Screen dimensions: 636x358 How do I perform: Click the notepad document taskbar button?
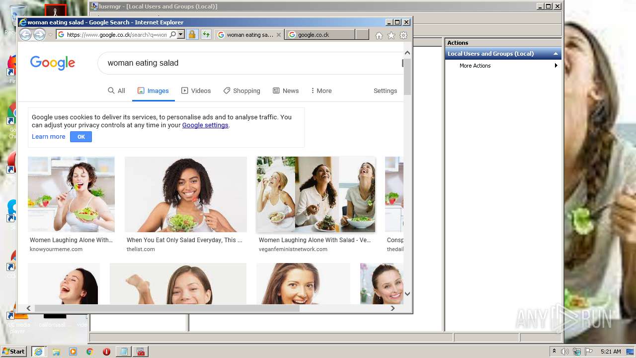(123, 352)
